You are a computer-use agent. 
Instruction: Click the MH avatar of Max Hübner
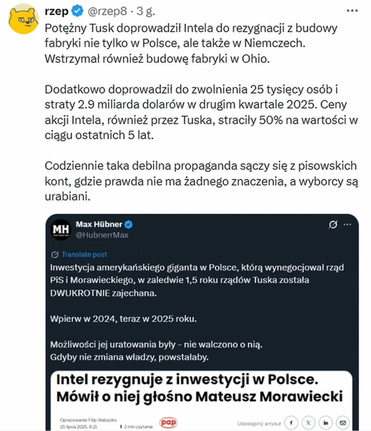tap(61, 229)
